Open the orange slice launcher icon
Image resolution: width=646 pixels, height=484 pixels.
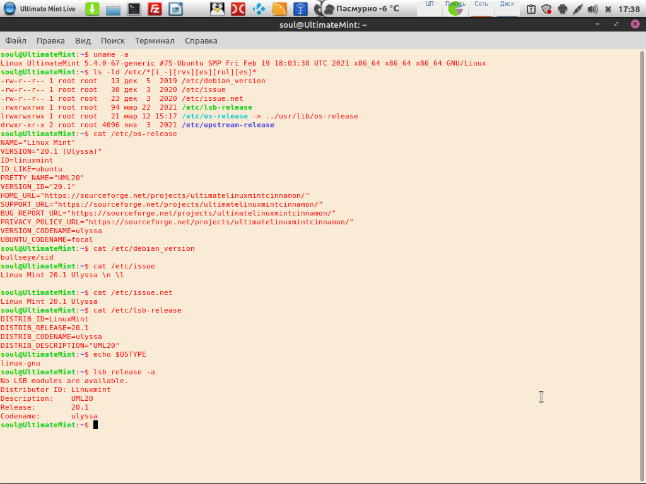[279, 9]
